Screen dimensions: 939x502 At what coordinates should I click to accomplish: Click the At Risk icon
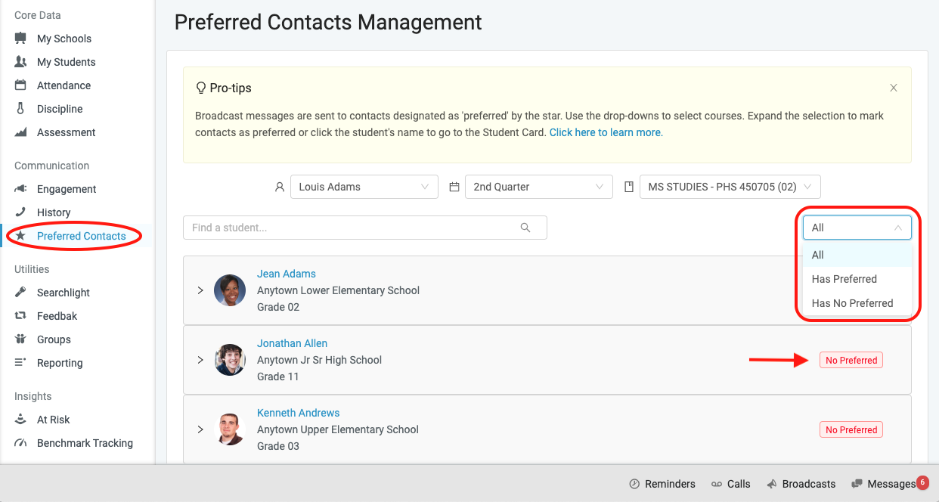[x=20, y=420]
